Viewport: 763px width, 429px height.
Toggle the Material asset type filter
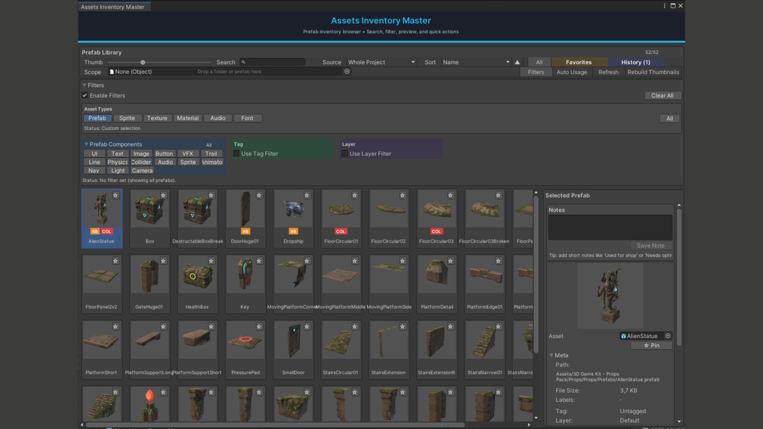pos(188,118)
